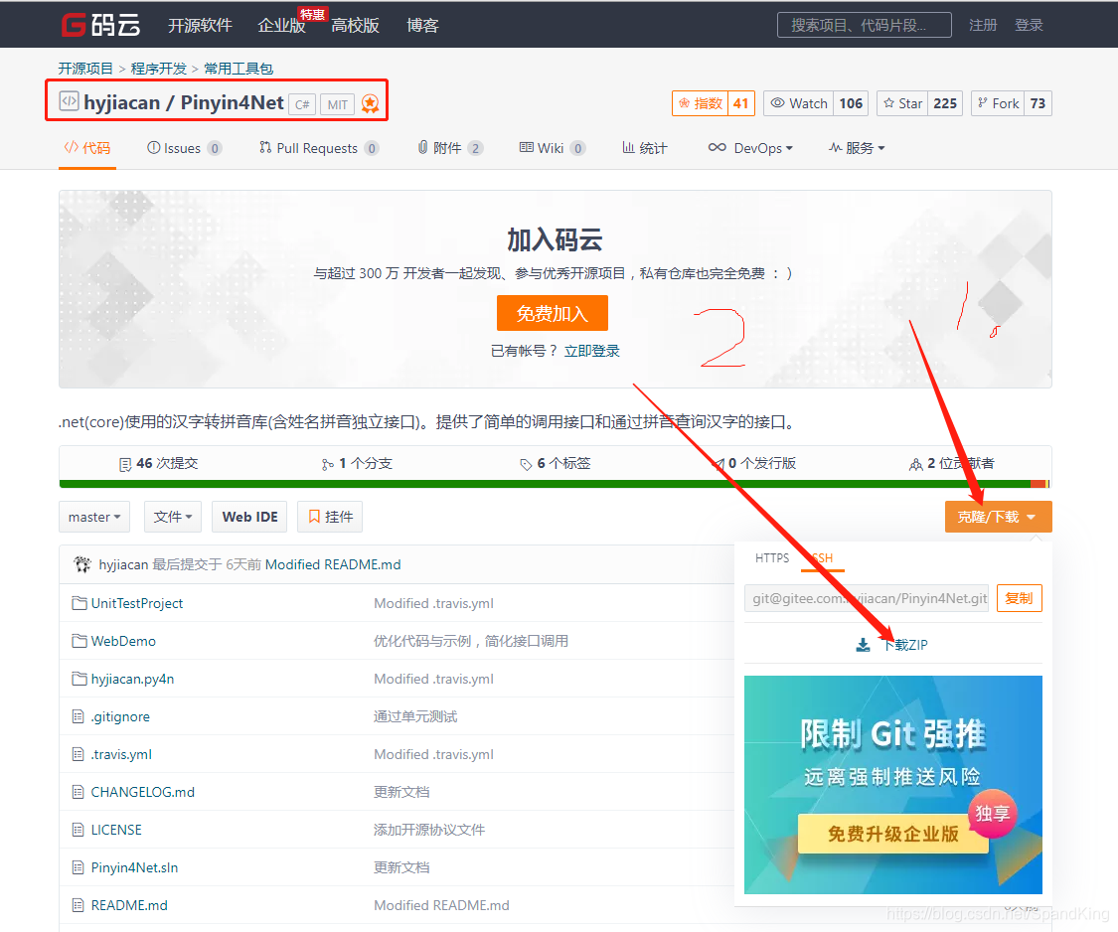
Task: Click the language color bar under stats
Action: pyautogui.click(x=556, y=484)
